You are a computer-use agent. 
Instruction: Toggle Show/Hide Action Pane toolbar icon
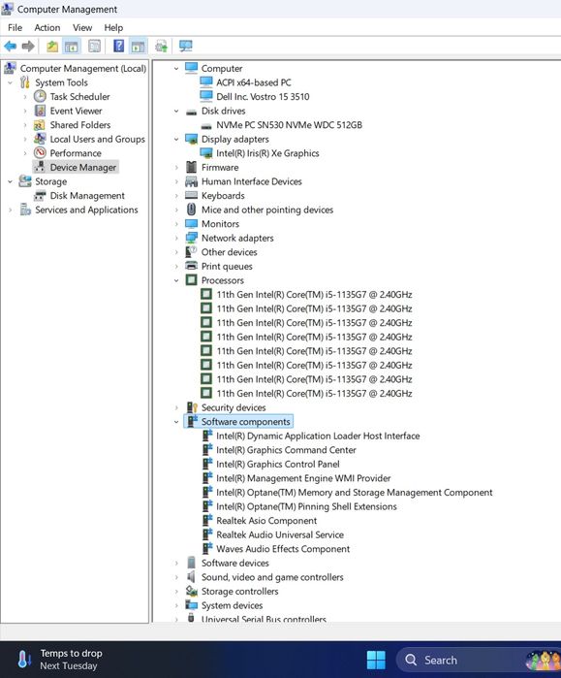tap(139, 46)
